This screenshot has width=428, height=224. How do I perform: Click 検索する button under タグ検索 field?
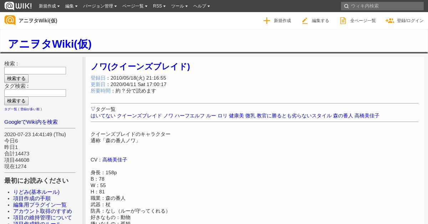(16, 101)
